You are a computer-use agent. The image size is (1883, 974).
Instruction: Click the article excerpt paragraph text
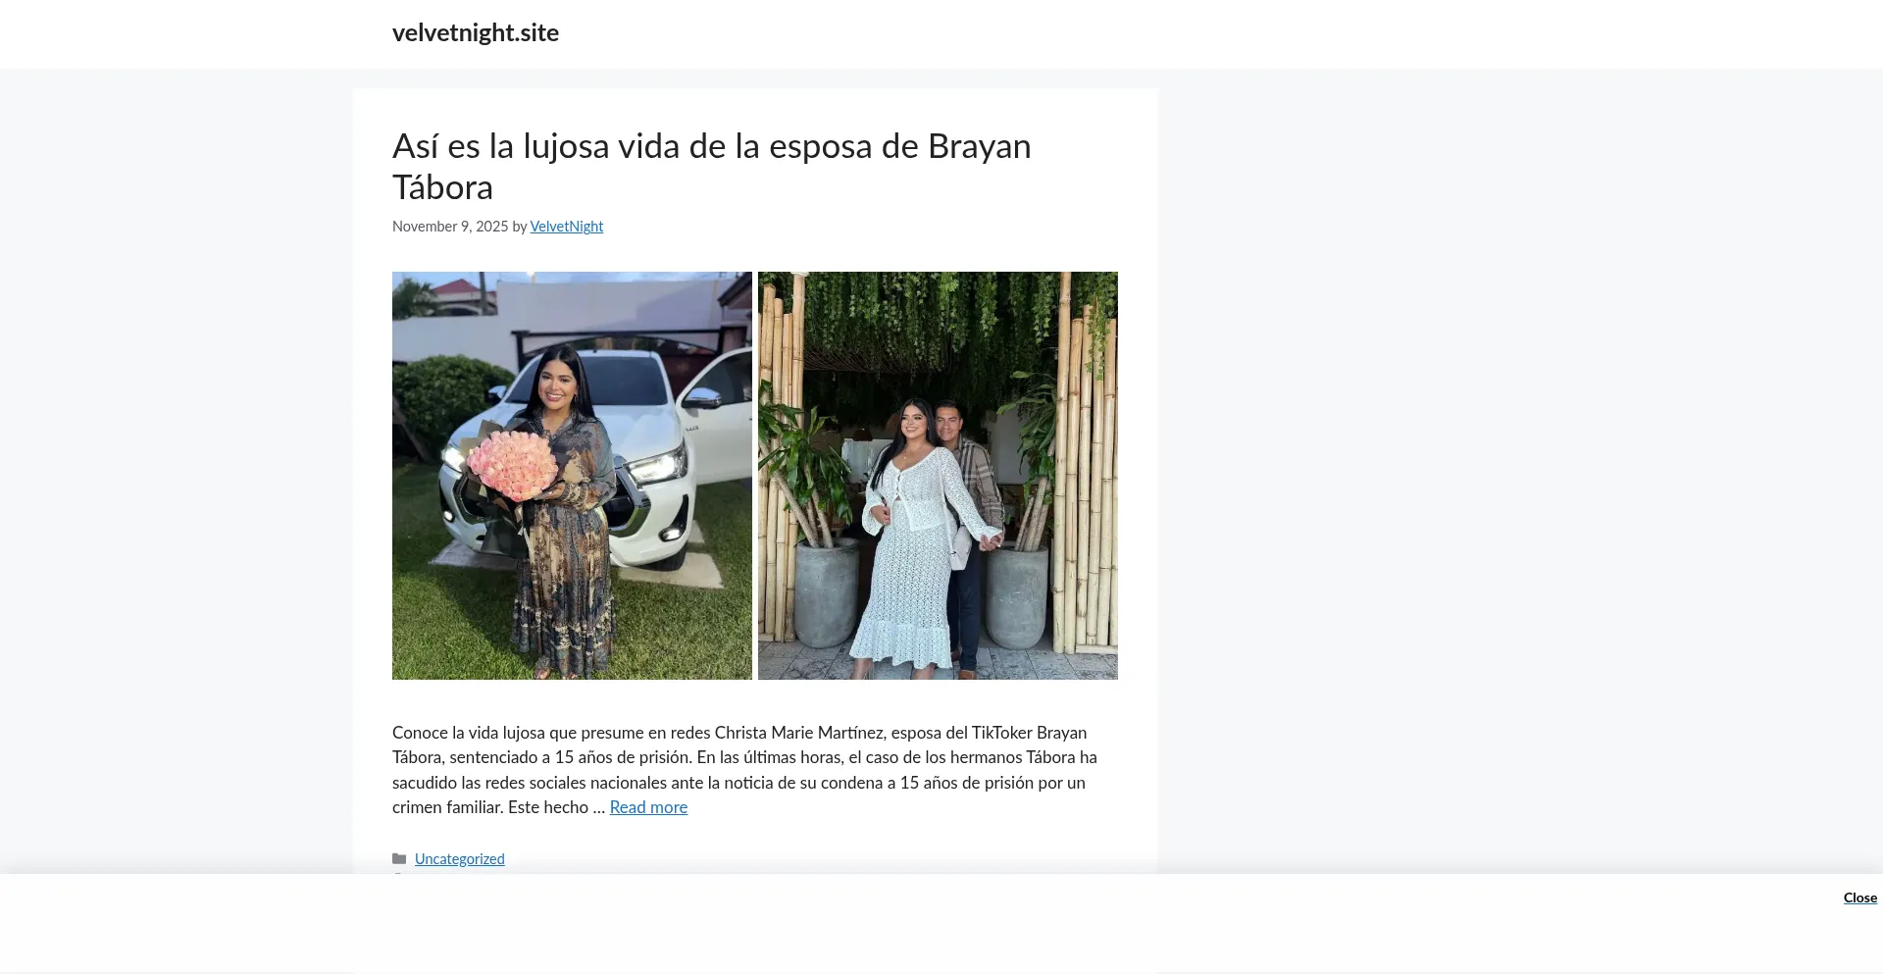(x=745, y=770)
